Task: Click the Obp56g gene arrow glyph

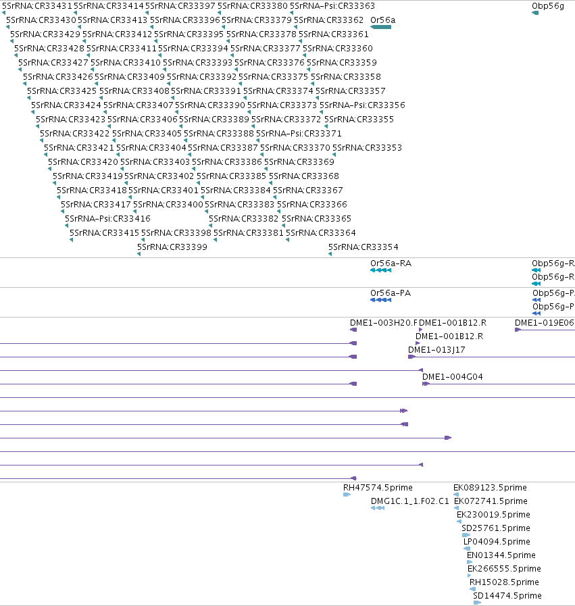Action: 535,13
